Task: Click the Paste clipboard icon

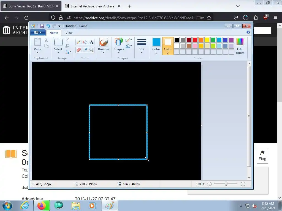Action: (37, 42)
